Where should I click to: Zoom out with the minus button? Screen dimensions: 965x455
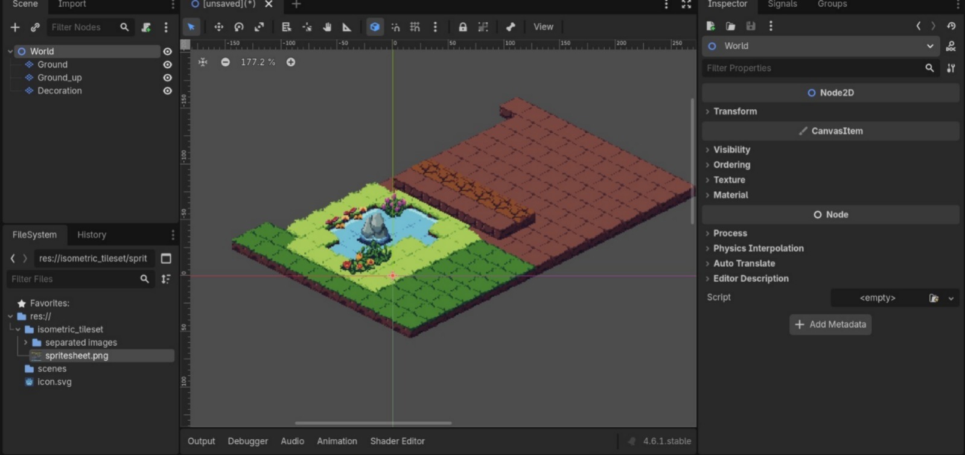click(x=225, y=62)
